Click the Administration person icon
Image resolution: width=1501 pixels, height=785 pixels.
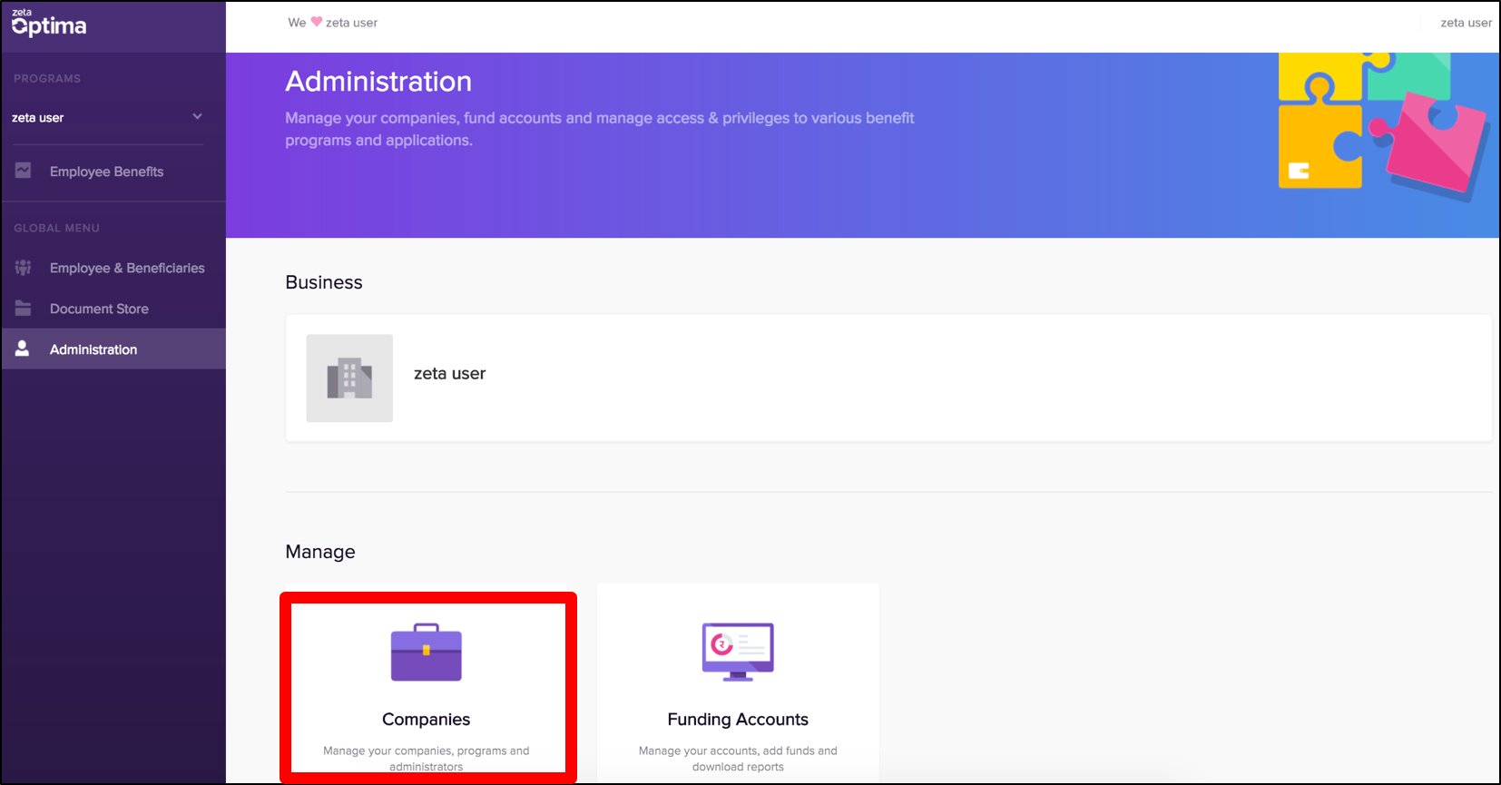[23, 348]
